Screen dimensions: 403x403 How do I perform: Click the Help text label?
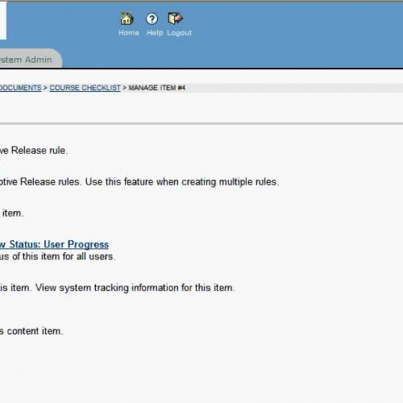pyautogui.click(x=155, y=33)
